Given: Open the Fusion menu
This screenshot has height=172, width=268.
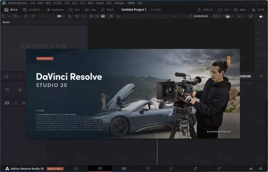Looking at the screenshot, I should (x=100, y=3).
